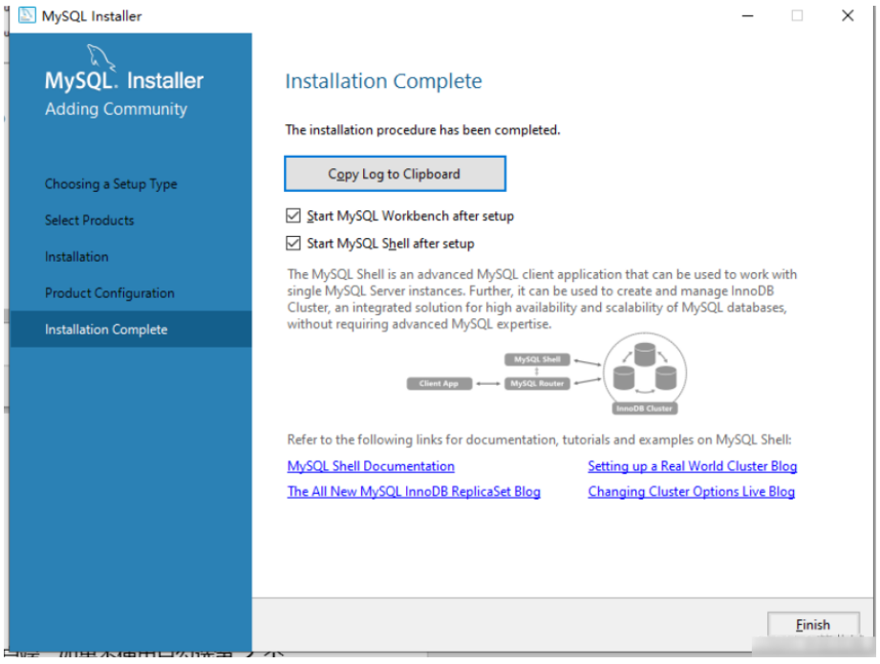
Task: Select Choosing a Setup Type step
Action: point(111,184)
